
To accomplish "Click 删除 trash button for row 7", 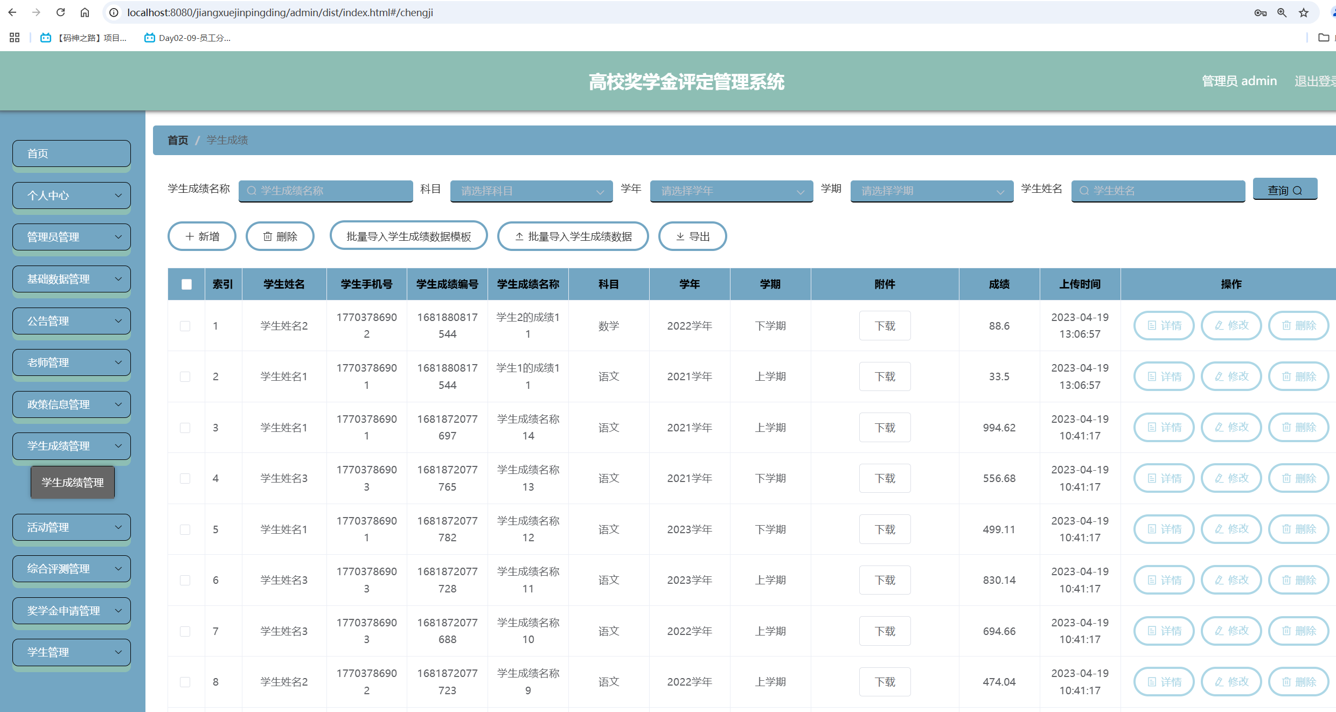I will (x=1299, y=631).
